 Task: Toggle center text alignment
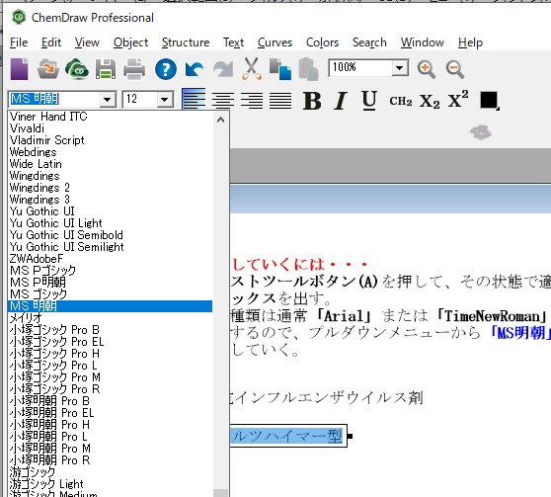(x=223, y=100)
